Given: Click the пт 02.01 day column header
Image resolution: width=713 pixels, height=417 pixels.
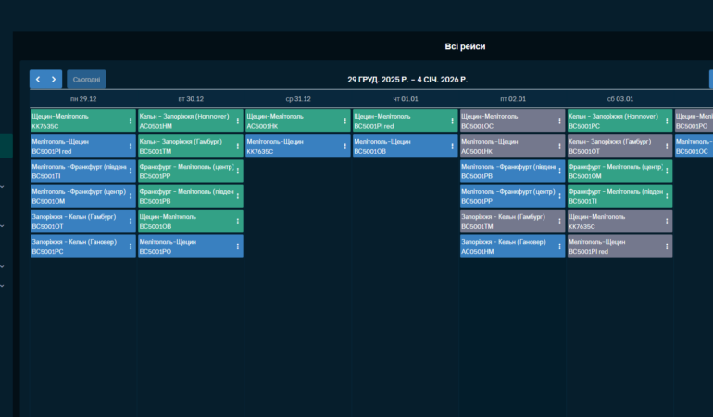Looking at the screenshot, I should coord(512,98).
